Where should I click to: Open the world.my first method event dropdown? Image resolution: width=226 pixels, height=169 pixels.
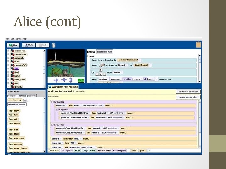point(140,60)
